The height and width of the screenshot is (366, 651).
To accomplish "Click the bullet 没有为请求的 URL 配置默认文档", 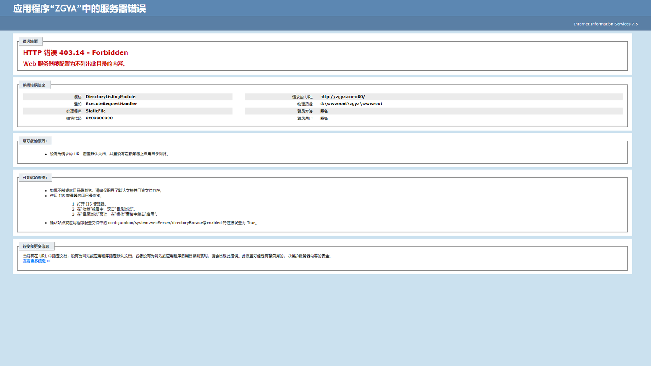I will tap(109, 154).
